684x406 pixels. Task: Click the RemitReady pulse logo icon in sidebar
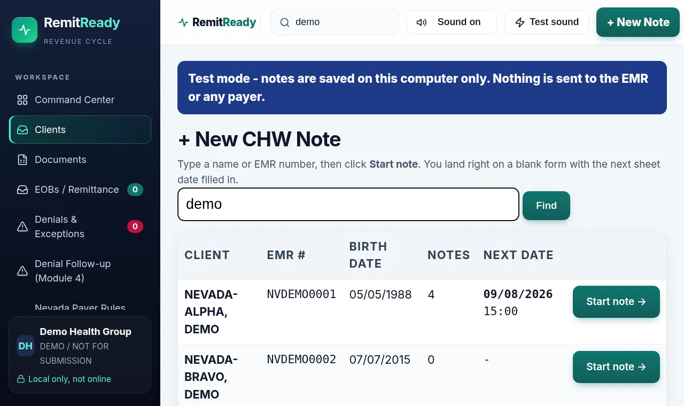pos(25,30)
